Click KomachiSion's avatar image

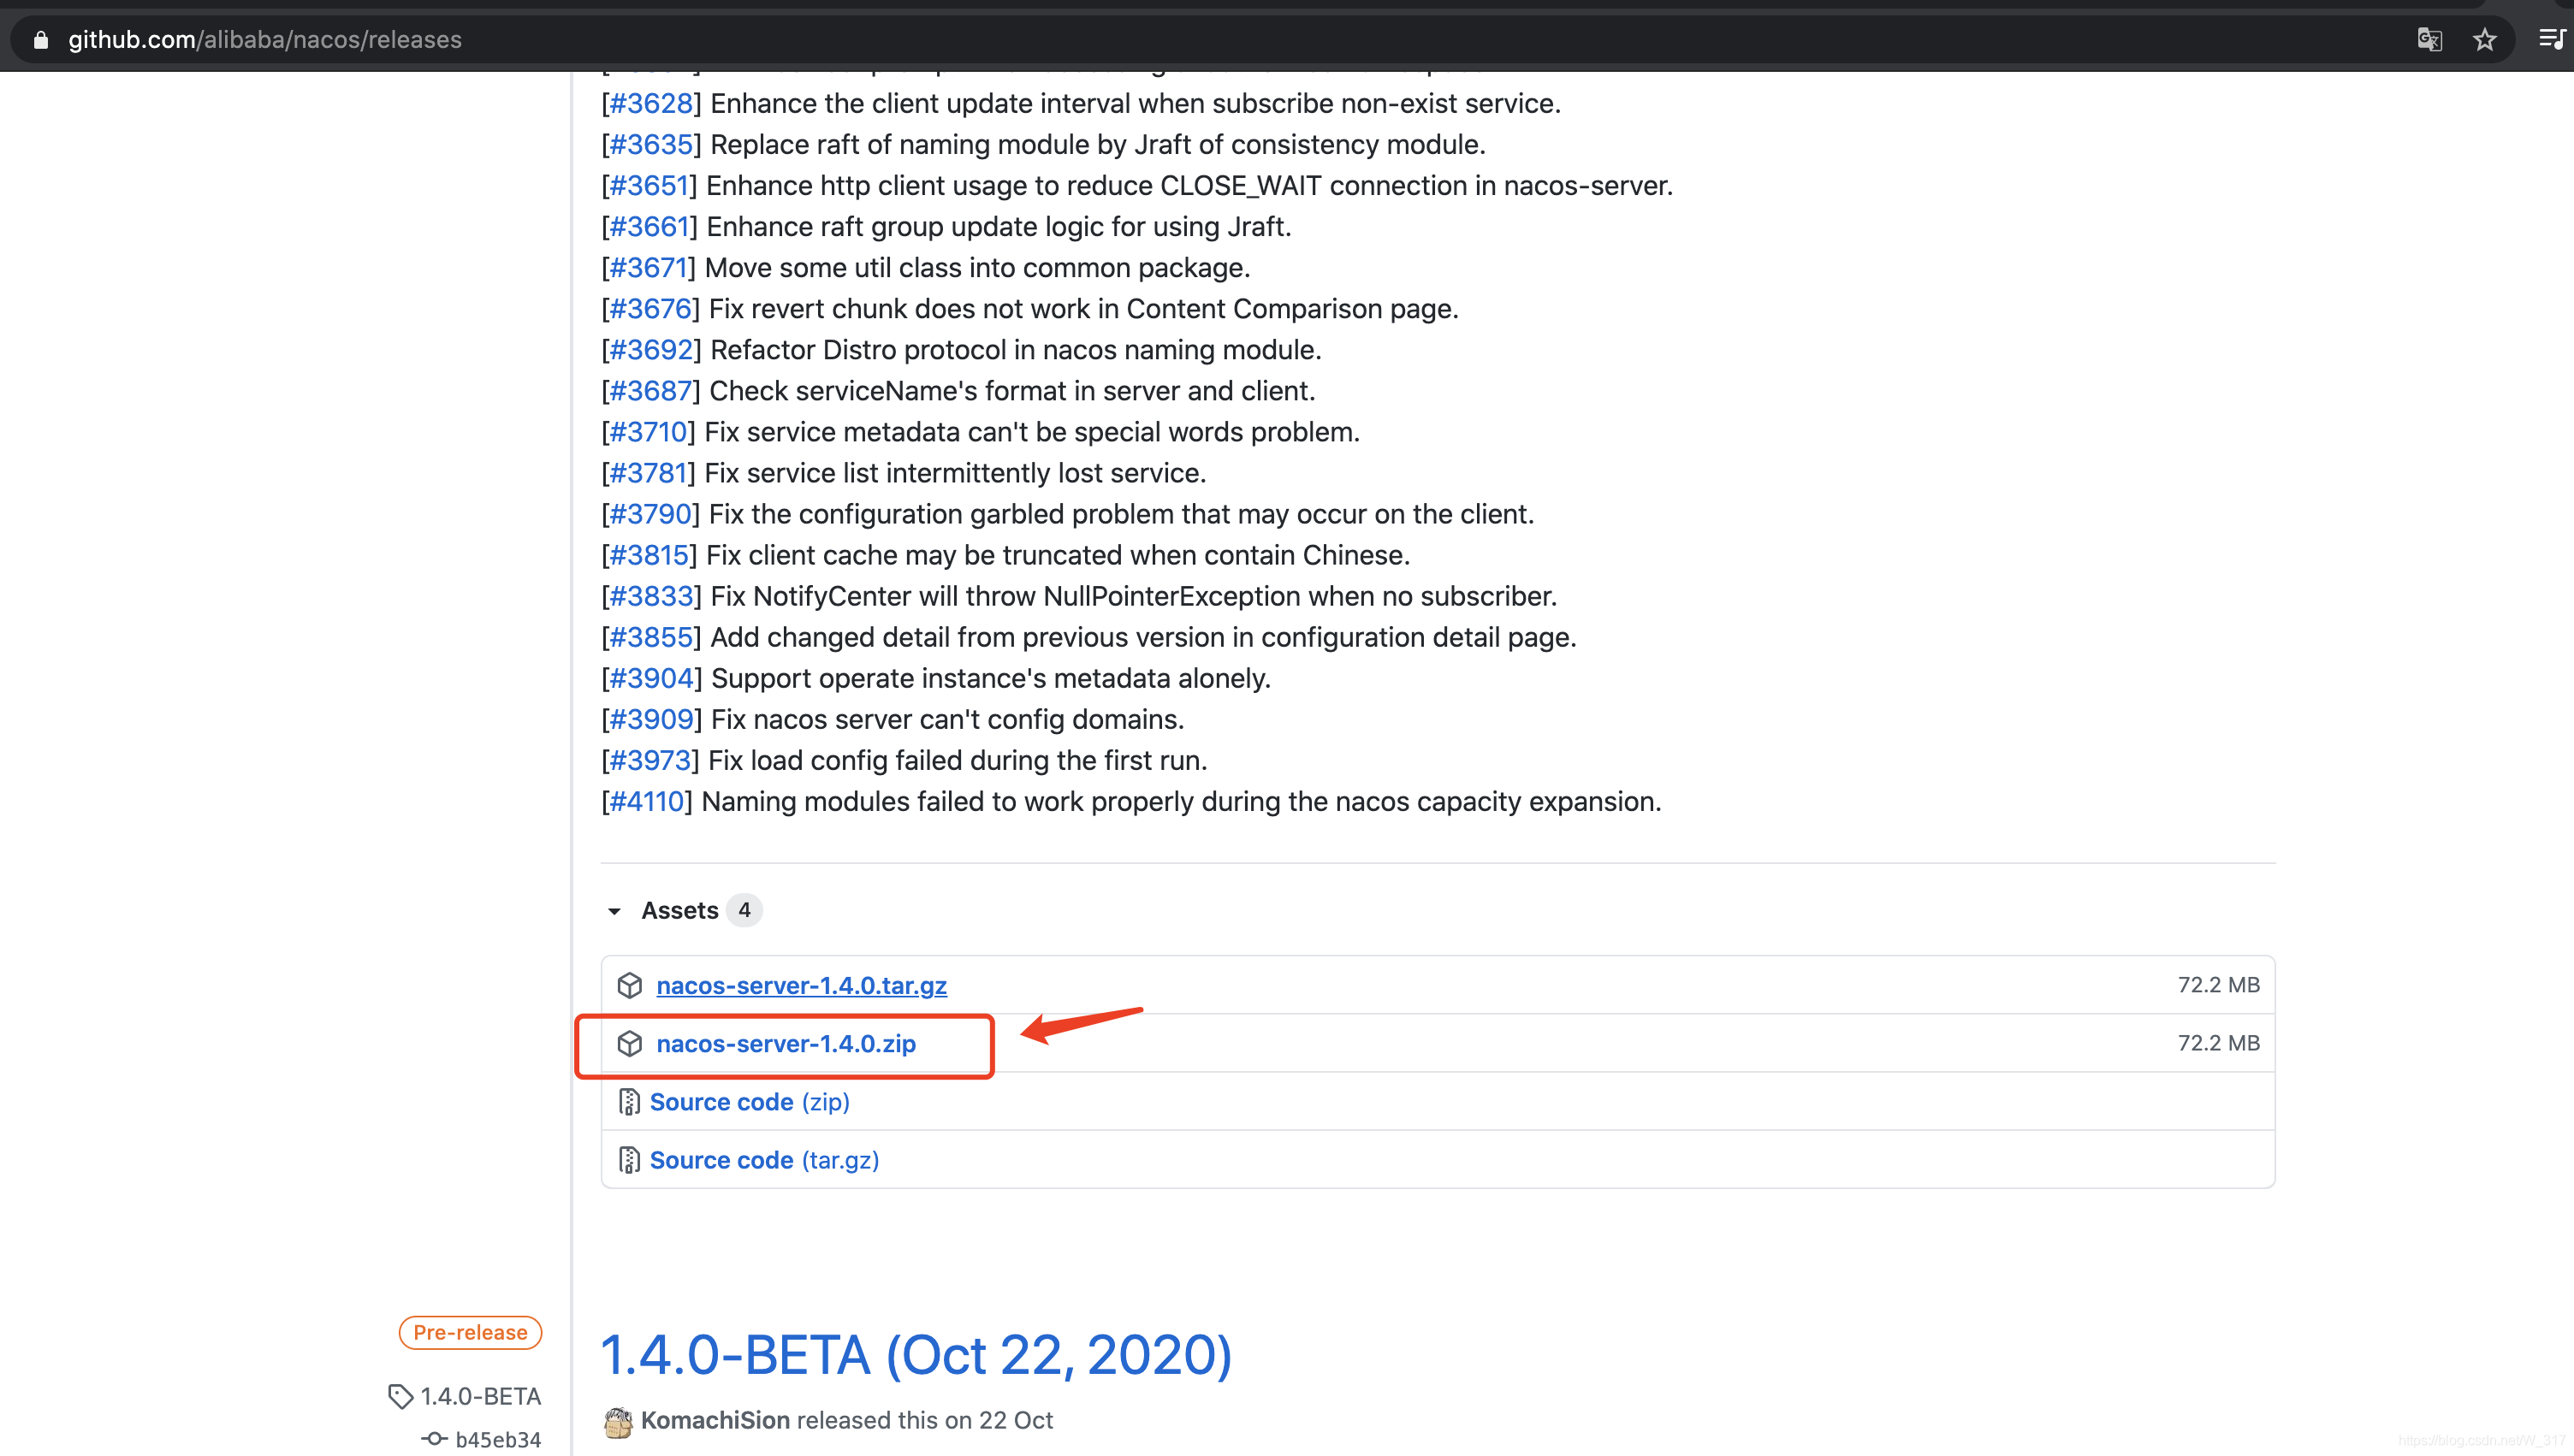[618, 1421]
